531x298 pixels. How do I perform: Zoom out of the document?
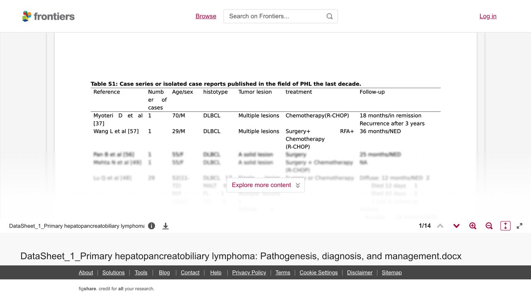[x=489, y=226]
